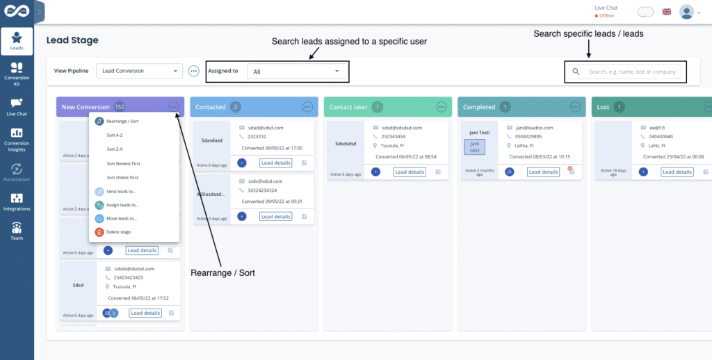Open Integrations from sidebar
The height and width of the screenshot is (360, 712).
(17, 202)
